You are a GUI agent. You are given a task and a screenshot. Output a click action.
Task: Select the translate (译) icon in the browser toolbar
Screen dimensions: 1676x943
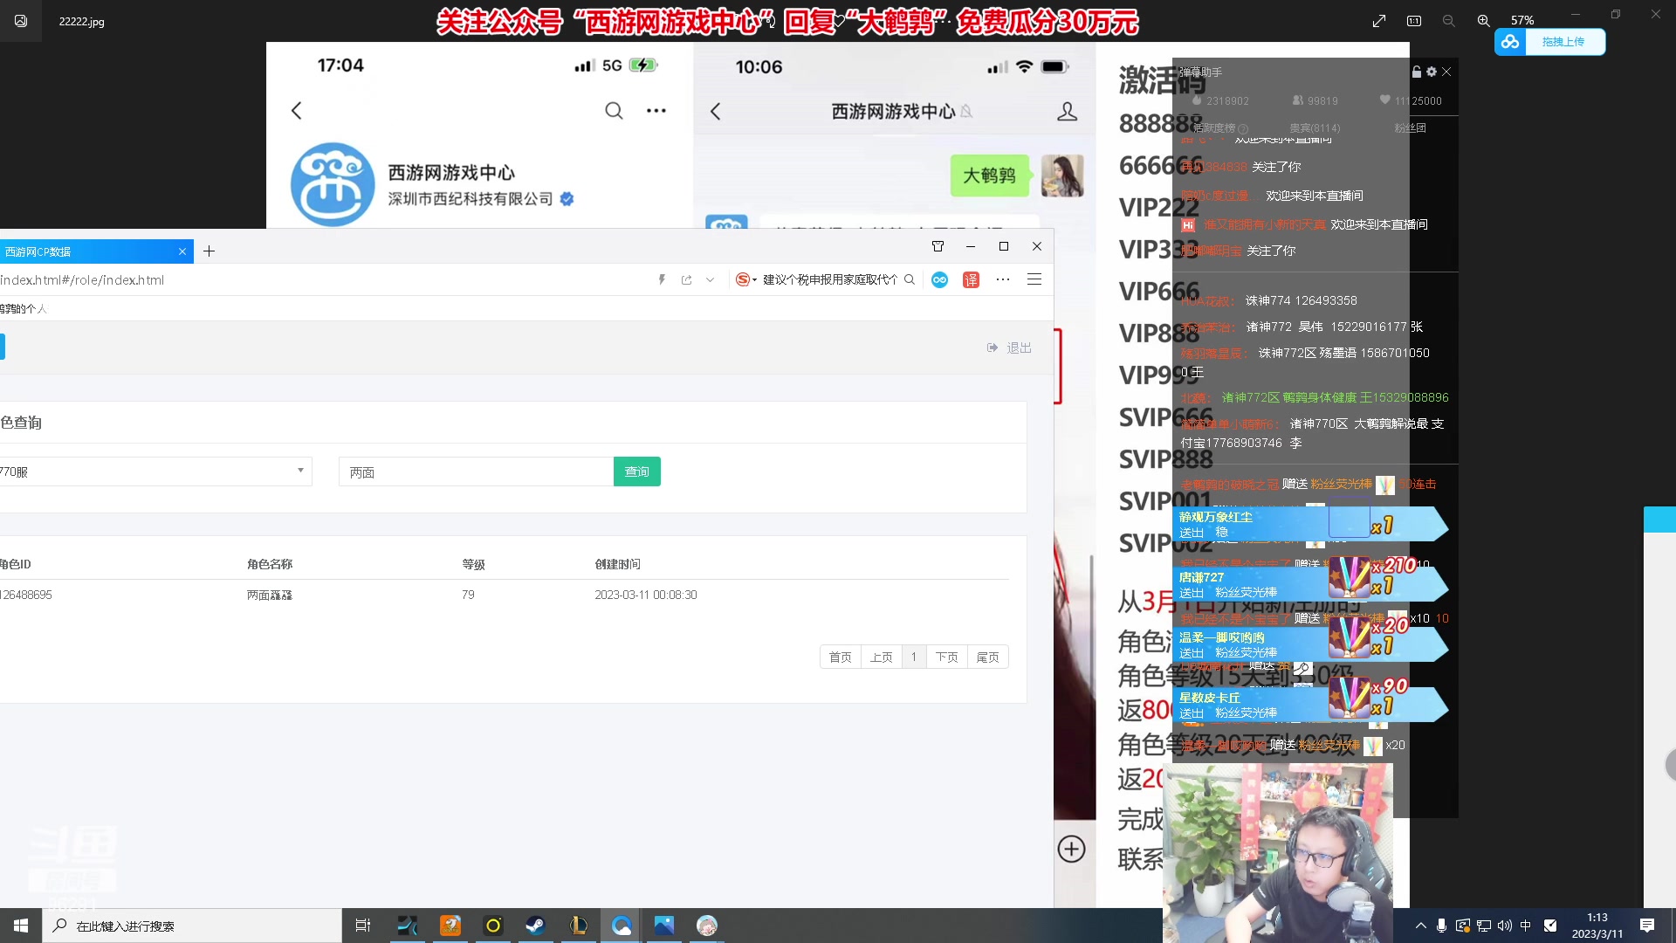pyautogui.click(x=971, y=280)
